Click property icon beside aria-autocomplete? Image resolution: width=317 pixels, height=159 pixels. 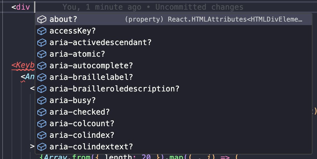click(42, 66)
